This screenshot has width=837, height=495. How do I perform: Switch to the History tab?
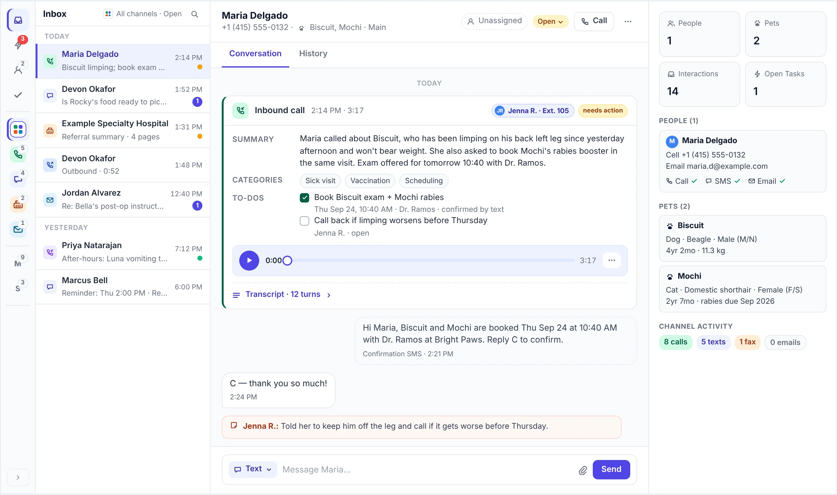313,54
